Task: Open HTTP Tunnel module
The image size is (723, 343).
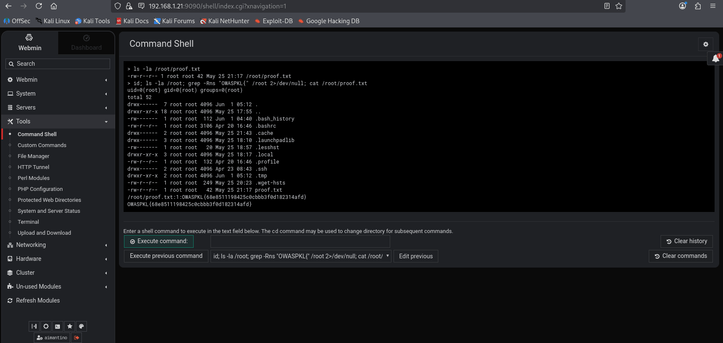Action: click(34, 167)
